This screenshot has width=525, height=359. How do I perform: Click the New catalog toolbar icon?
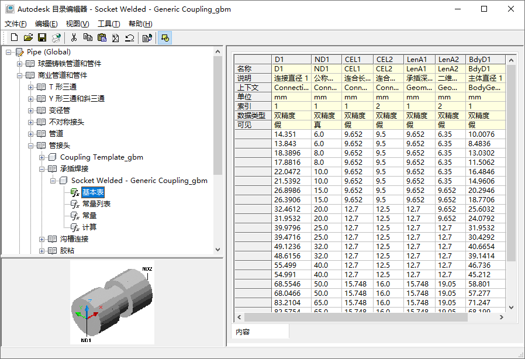coord(14,37)
